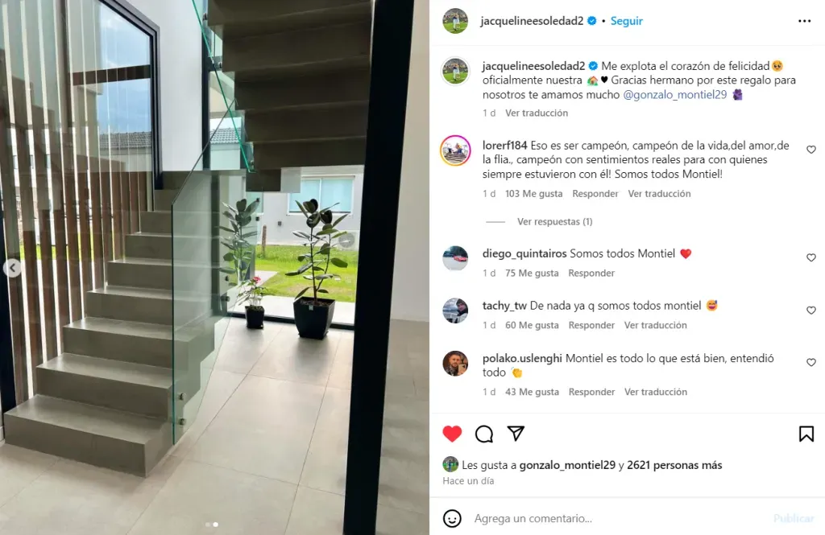Share the post with paper plane icon
This screenshot has height=535, width=825.
pyautogui.click(x=516, y=433)
